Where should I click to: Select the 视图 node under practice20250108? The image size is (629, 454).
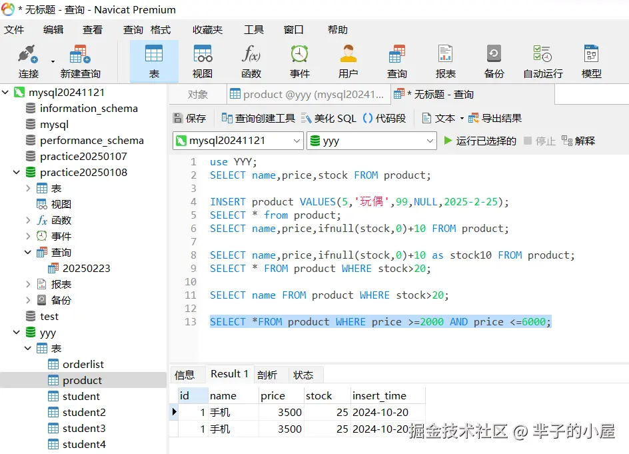[x=61, y=204]
